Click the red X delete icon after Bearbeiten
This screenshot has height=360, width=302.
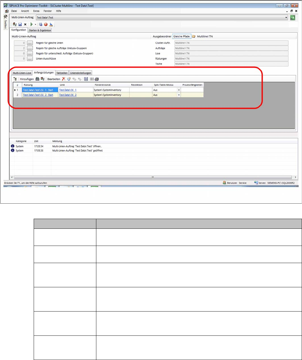[64, 79]
